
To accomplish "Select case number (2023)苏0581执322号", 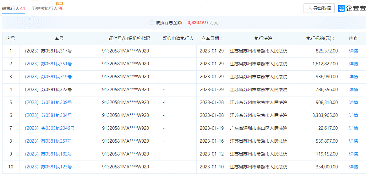I will (48, 90).
